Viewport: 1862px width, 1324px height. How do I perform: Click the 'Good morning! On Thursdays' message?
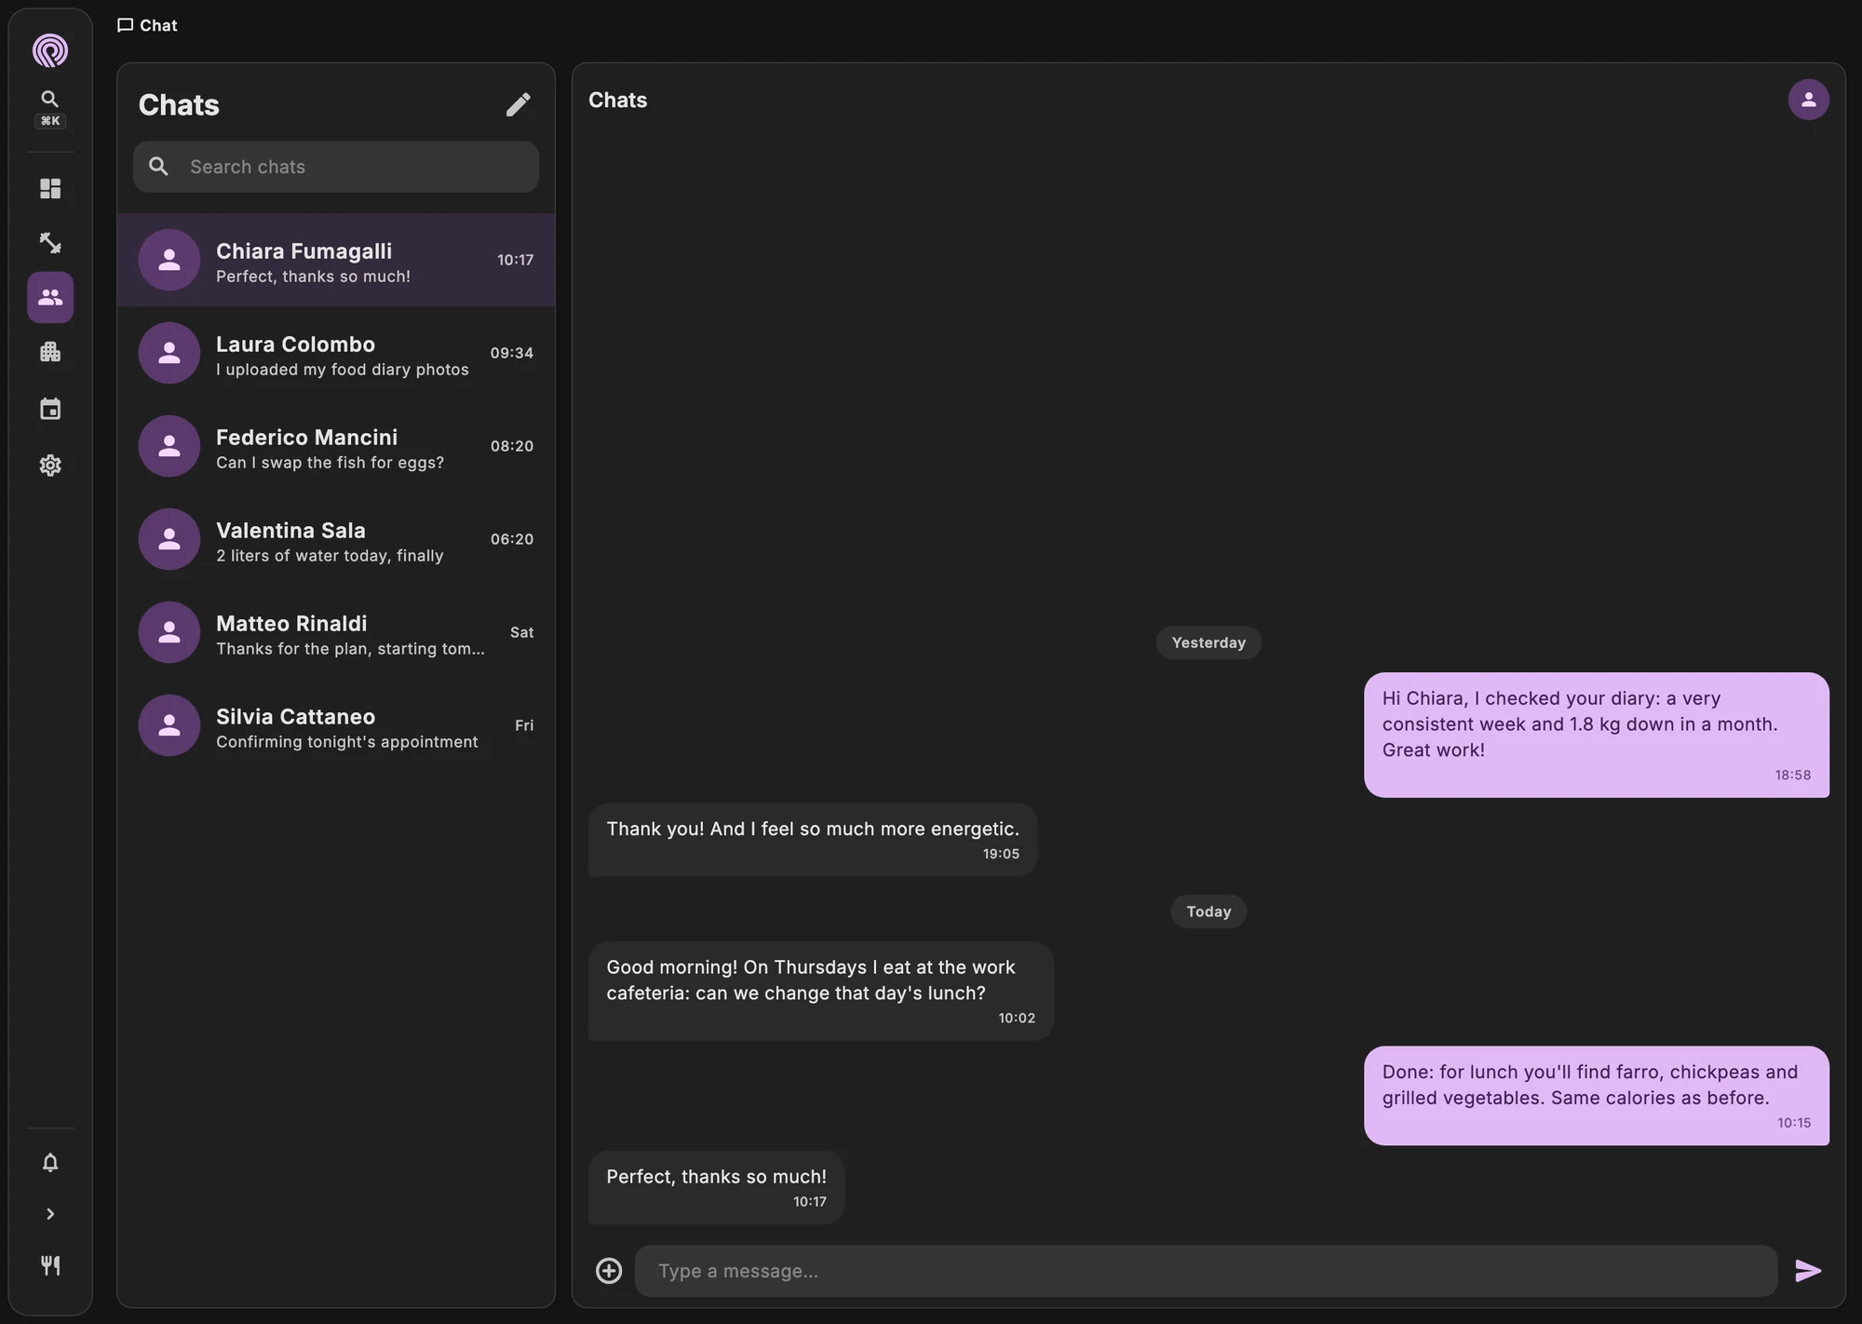(820, 991)
